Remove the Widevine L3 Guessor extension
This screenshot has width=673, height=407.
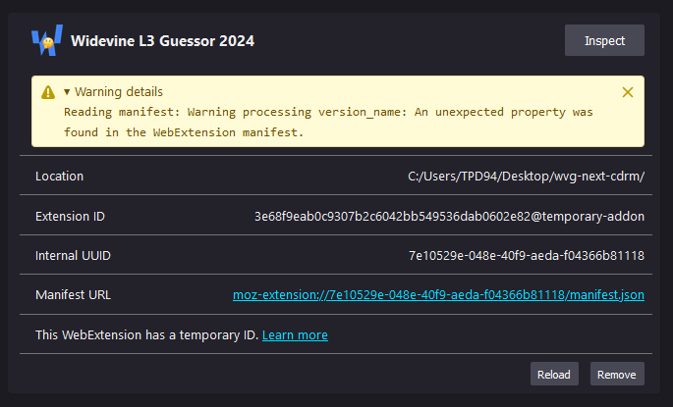[x=617, y=374]
